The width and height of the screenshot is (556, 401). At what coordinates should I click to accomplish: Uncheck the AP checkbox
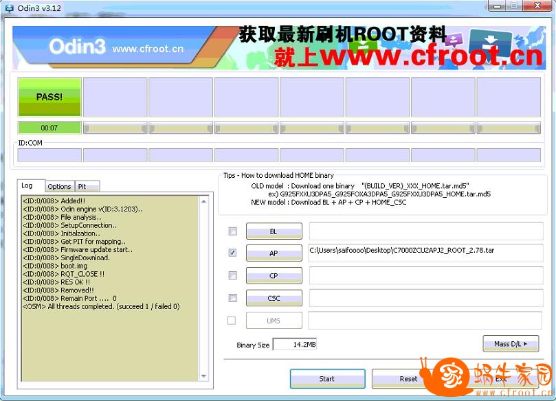tap(232, 253)
